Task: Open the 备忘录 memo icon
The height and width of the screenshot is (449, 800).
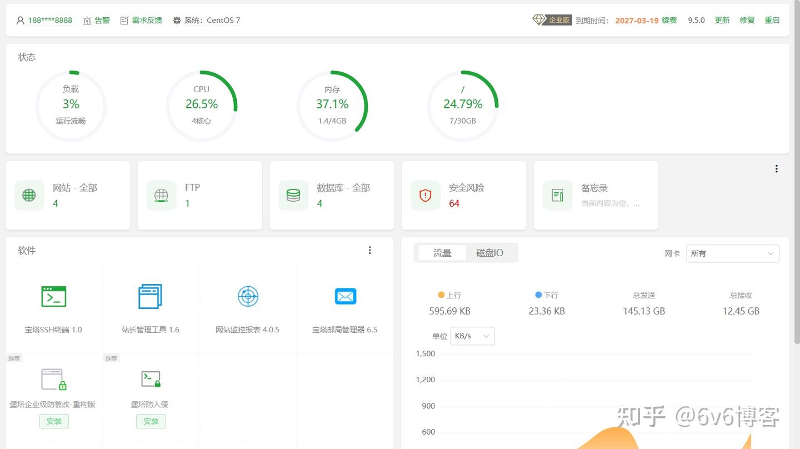Action: click(x=558, y=195)
